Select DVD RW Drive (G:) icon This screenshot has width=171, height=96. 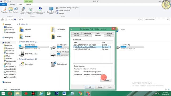pos(21,54)
